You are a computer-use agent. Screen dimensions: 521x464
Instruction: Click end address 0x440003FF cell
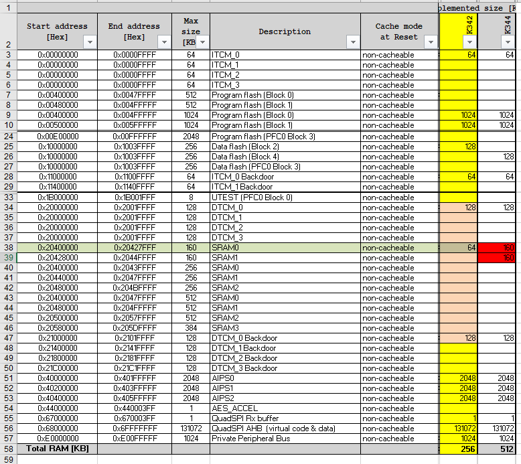[x=135, y=408]
